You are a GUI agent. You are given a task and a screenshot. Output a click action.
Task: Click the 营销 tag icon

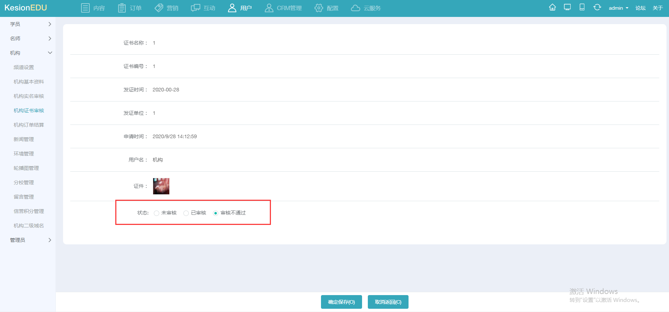pos(159,8)
